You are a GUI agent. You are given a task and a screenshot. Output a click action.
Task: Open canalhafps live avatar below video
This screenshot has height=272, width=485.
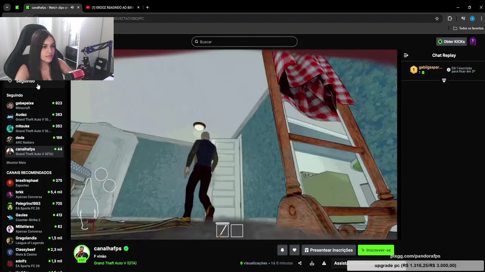81,253
